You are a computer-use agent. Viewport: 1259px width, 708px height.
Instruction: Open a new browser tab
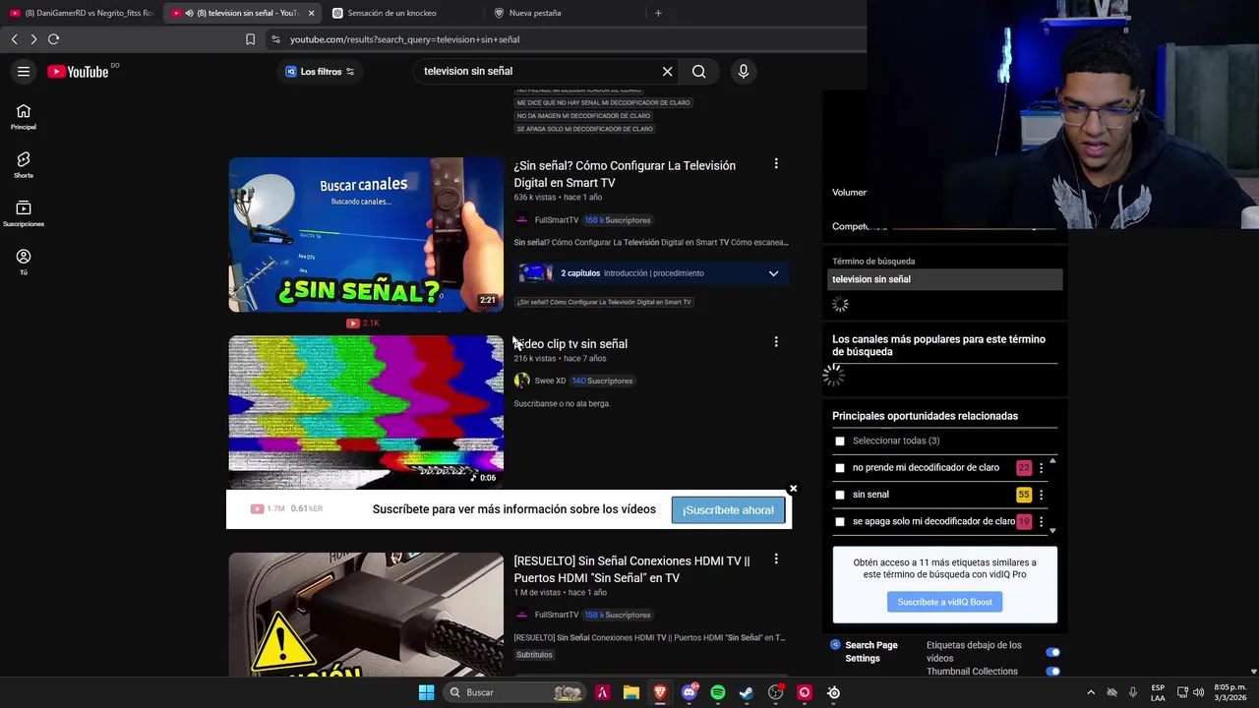pyautogui.click(x=658, y=13)
